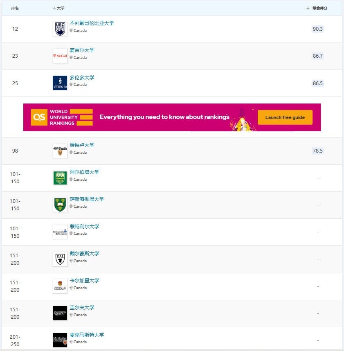The image size is (344, 351).
Task: Click the 排名 column header
Action: click(15, 8)
